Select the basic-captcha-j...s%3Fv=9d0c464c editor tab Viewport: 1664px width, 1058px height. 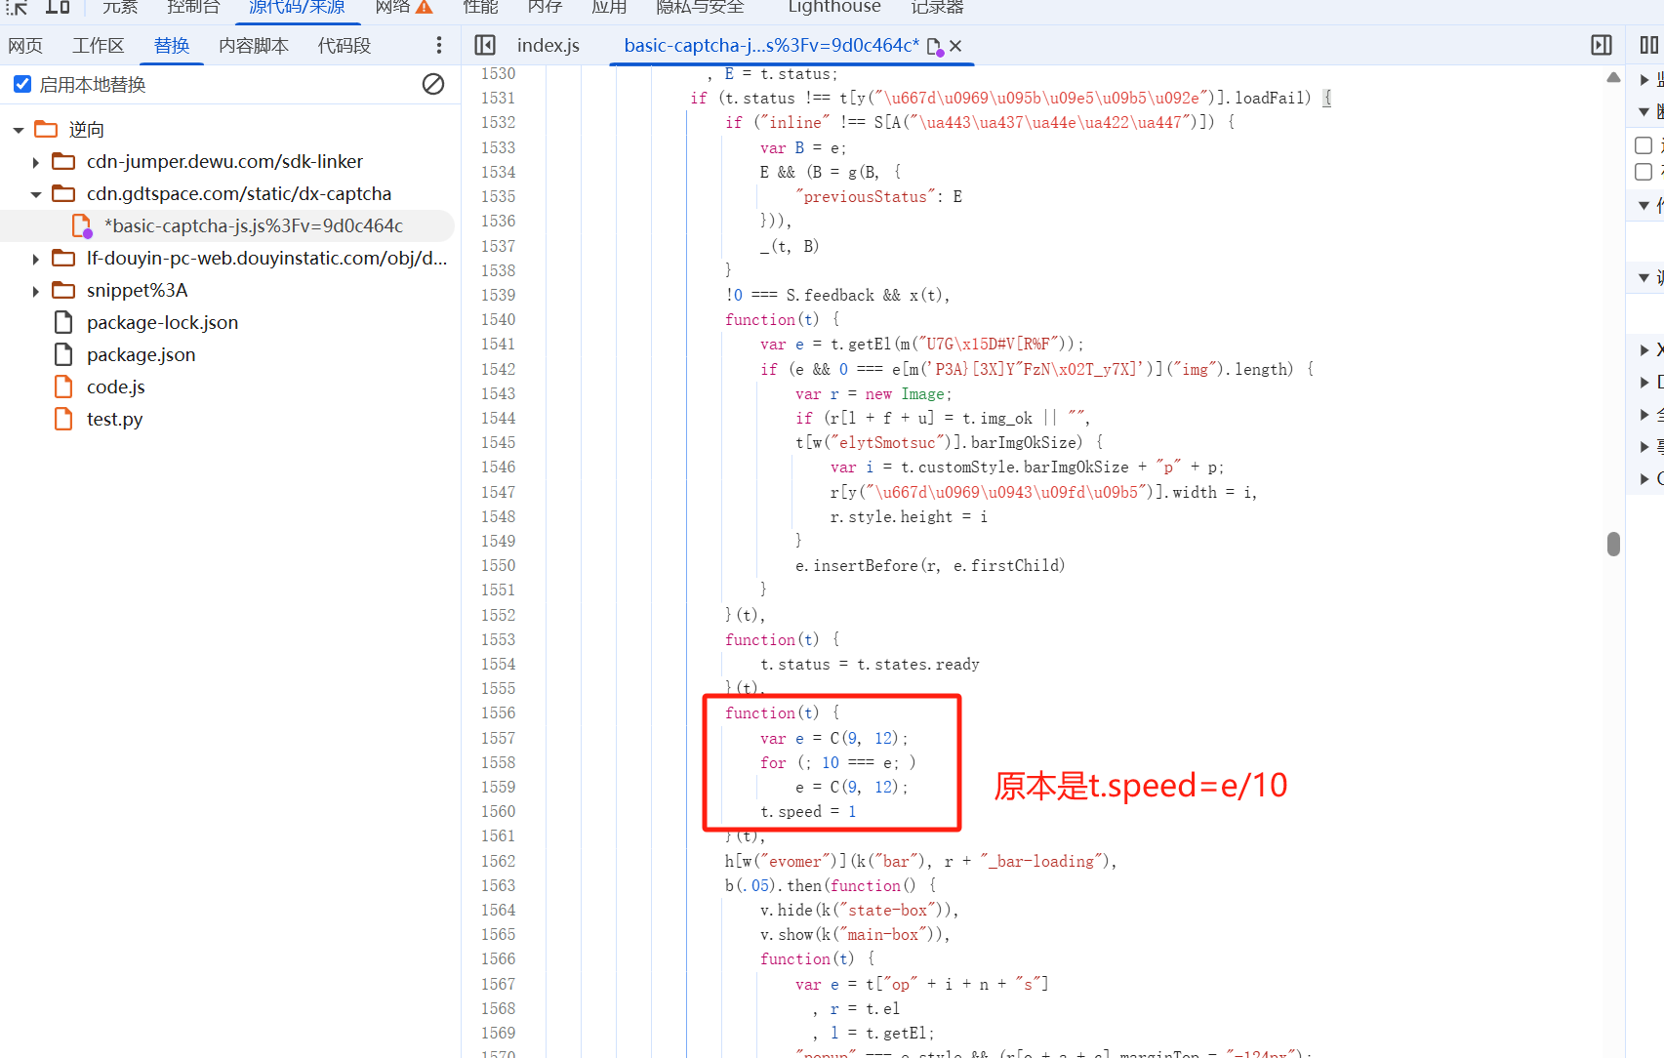(x=772, y=46)
